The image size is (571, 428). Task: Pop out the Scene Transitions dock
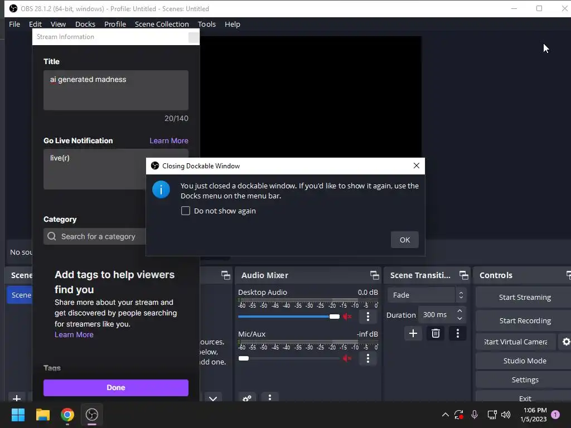(463, 275)
